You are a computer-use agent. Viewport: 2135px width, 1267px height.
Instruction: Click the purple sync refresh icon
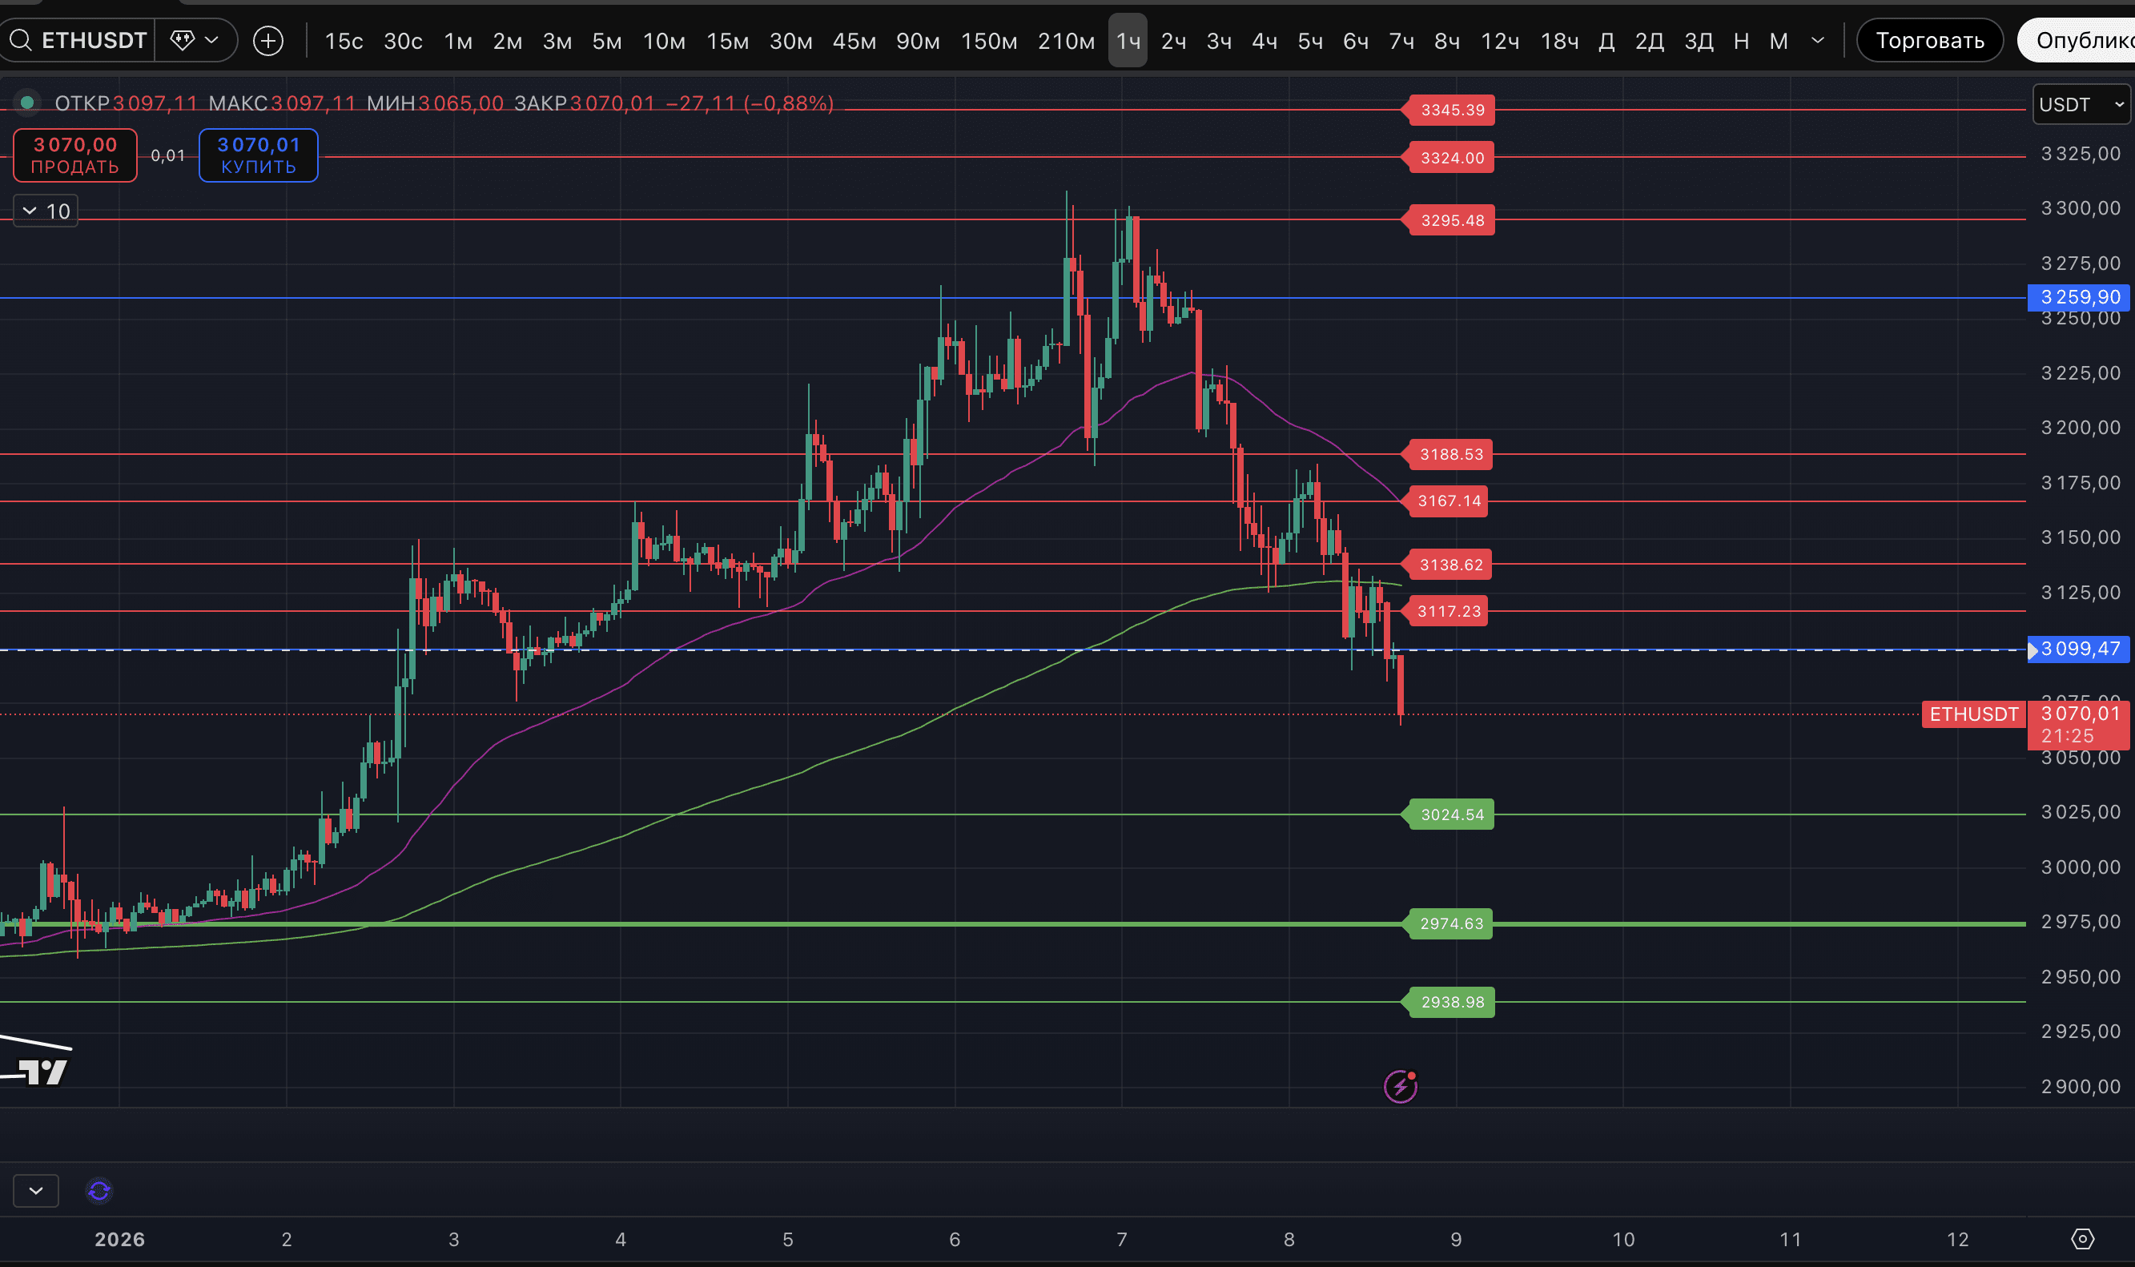[99, 1190]
